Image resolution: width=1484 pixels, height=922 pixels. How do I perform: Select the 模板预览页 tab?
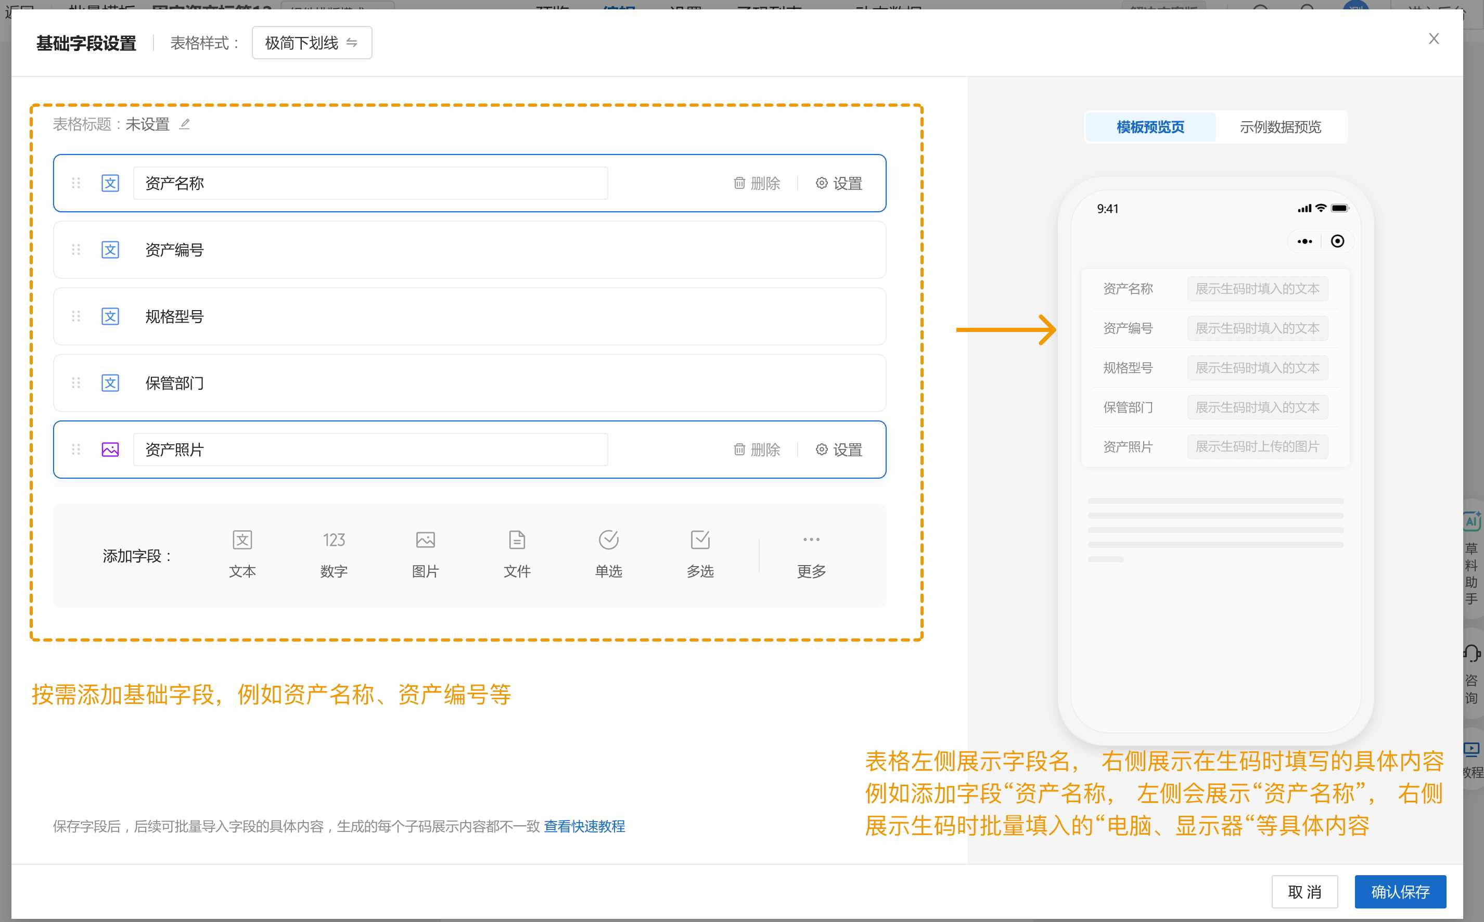[1150, 127]
